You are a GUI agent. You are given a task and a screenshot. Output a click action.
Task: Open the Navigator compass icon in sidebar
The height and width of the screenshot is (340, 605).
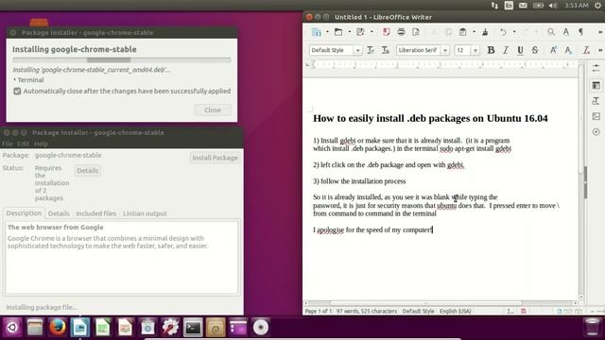pos(596,132)
